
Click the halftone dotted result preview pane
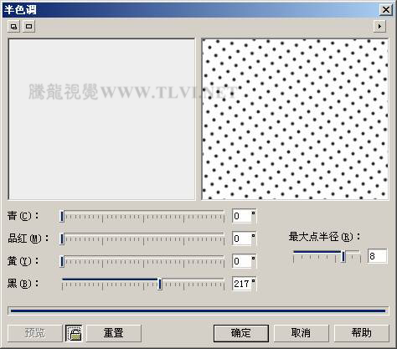point(295,119)
